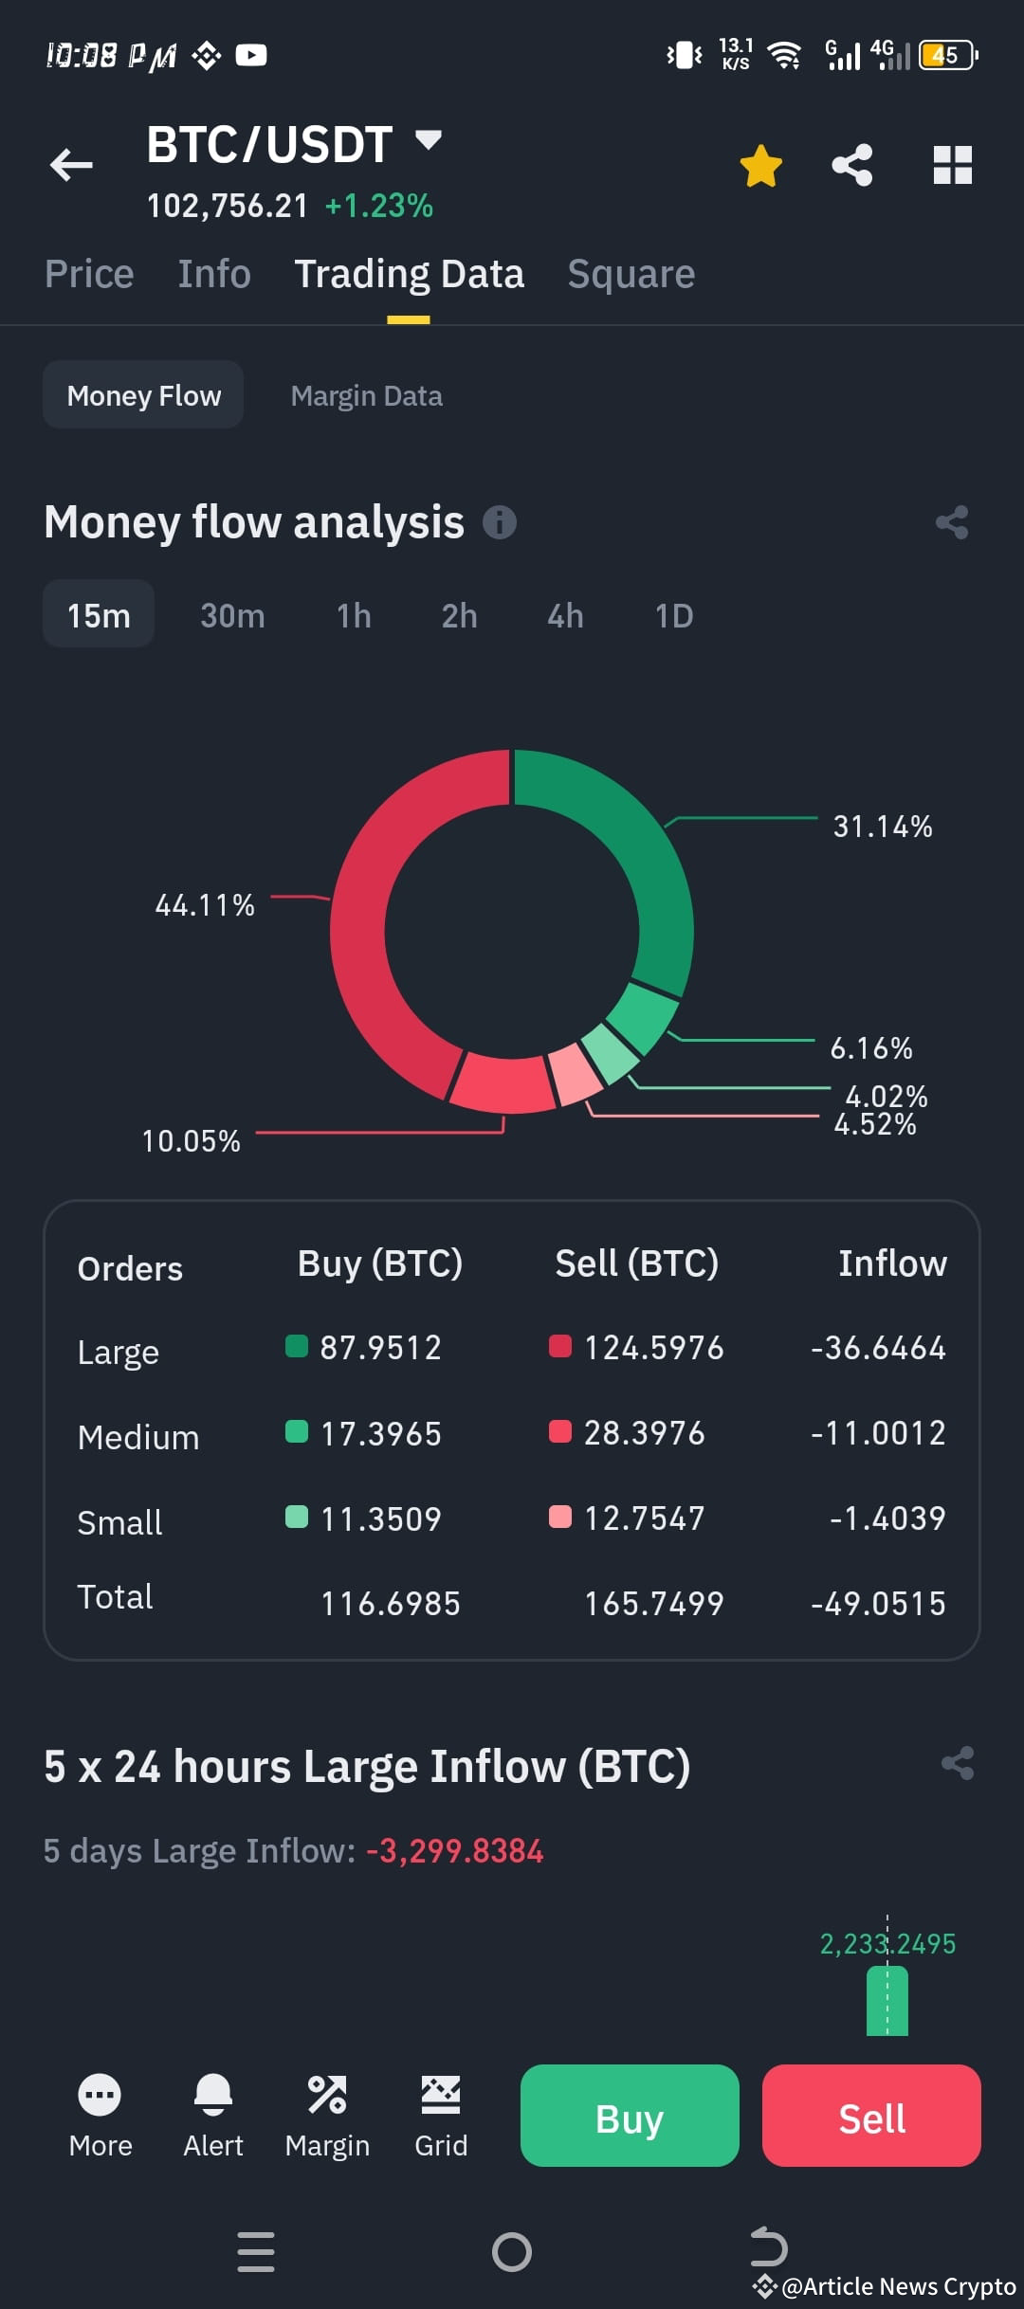1024x2309 pixels.
Task: Select the Money Flow toggle
Action: coord(142,394)
